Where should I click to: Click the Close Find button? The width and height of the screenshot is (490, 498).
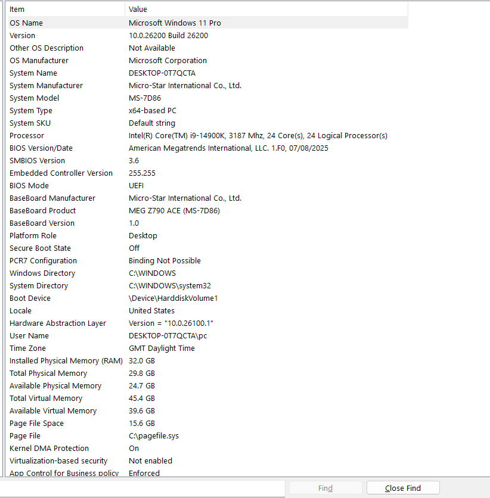[403, 488]
